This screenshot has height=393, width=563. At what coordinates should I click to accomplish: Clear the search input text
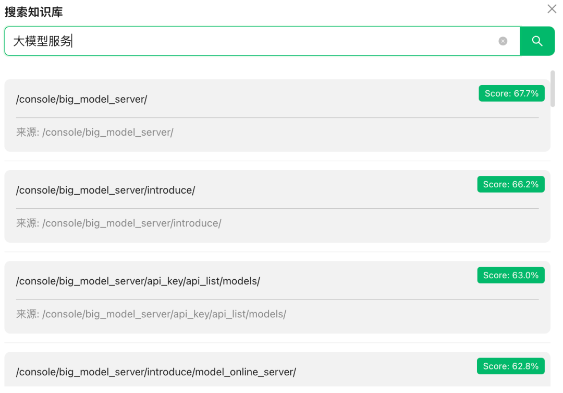click(x=503, y=41)
